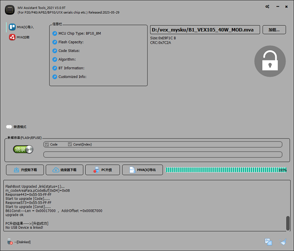This screenshot has height=251, width=294.
Task: Click the USB dislinked status icon
Action: tap(10, 242)
